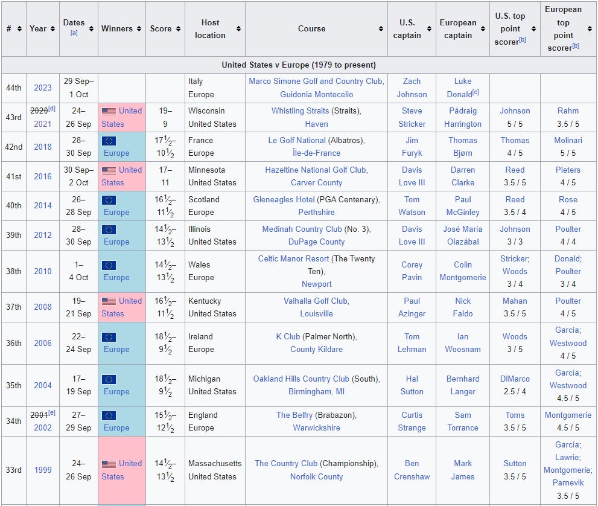Sort by European captain column arrows
598x506 pixels.
tap(483, 29)
